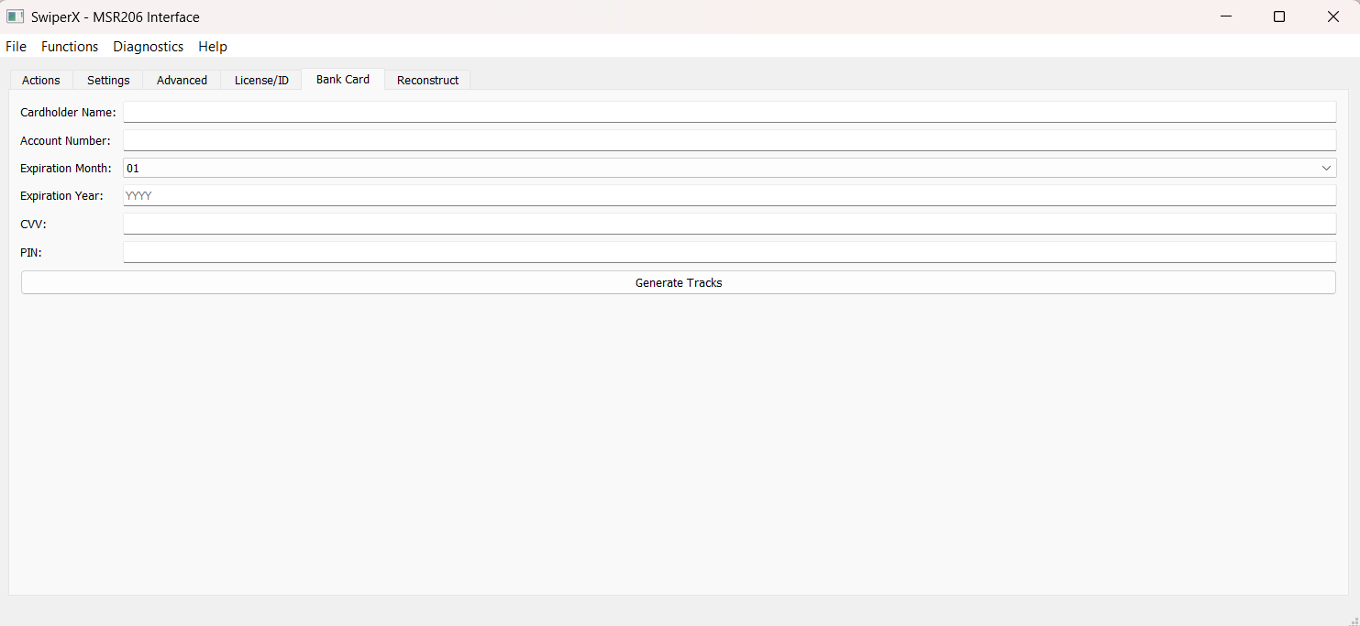Maximize the SwiperX window
This screenshot has height=626, width=1360.
pos(1279,16)
